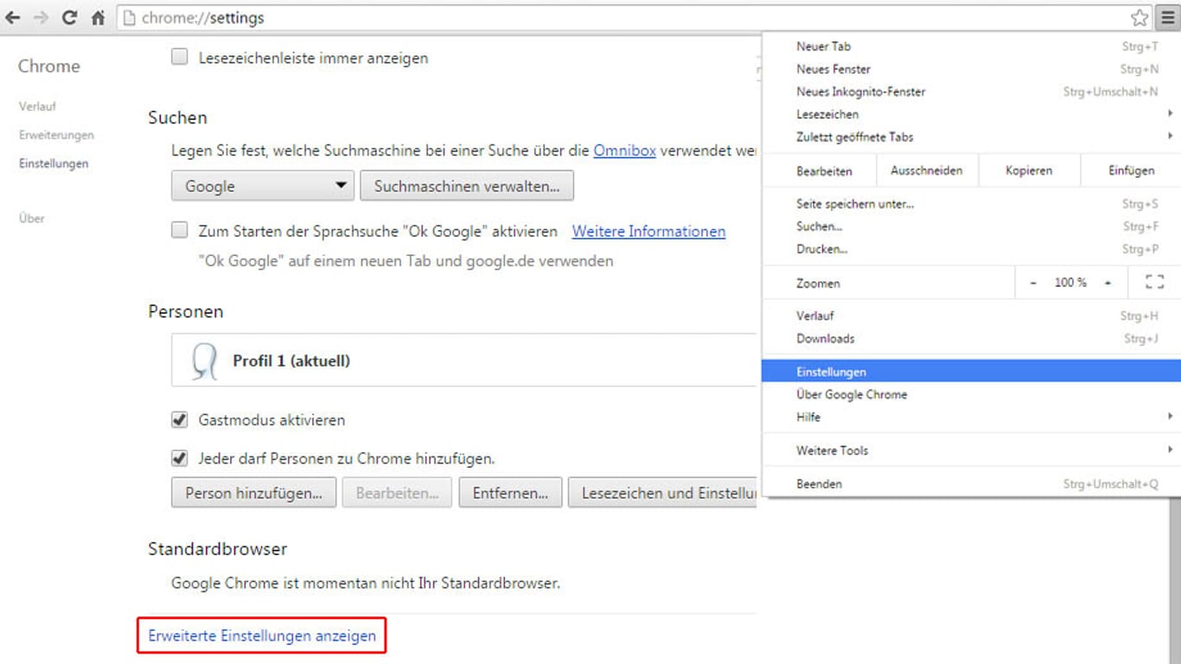The width and height of the screenshot is (1181, 664).
Task: Click the fullscreen icon in the Zoomen row
Action: 1154,281
